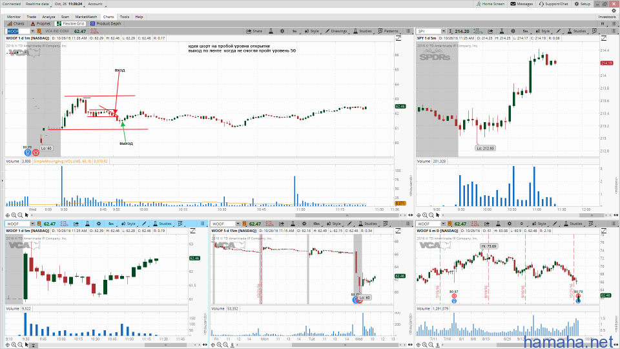
Task: Open Style menu in SPY chart
Action: [542, 31]
